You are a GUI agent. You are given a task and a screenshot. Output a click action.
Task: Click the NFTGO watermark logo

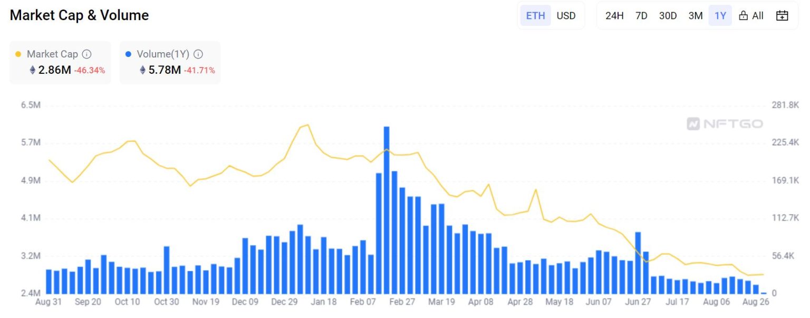click(x=725, y=124)
